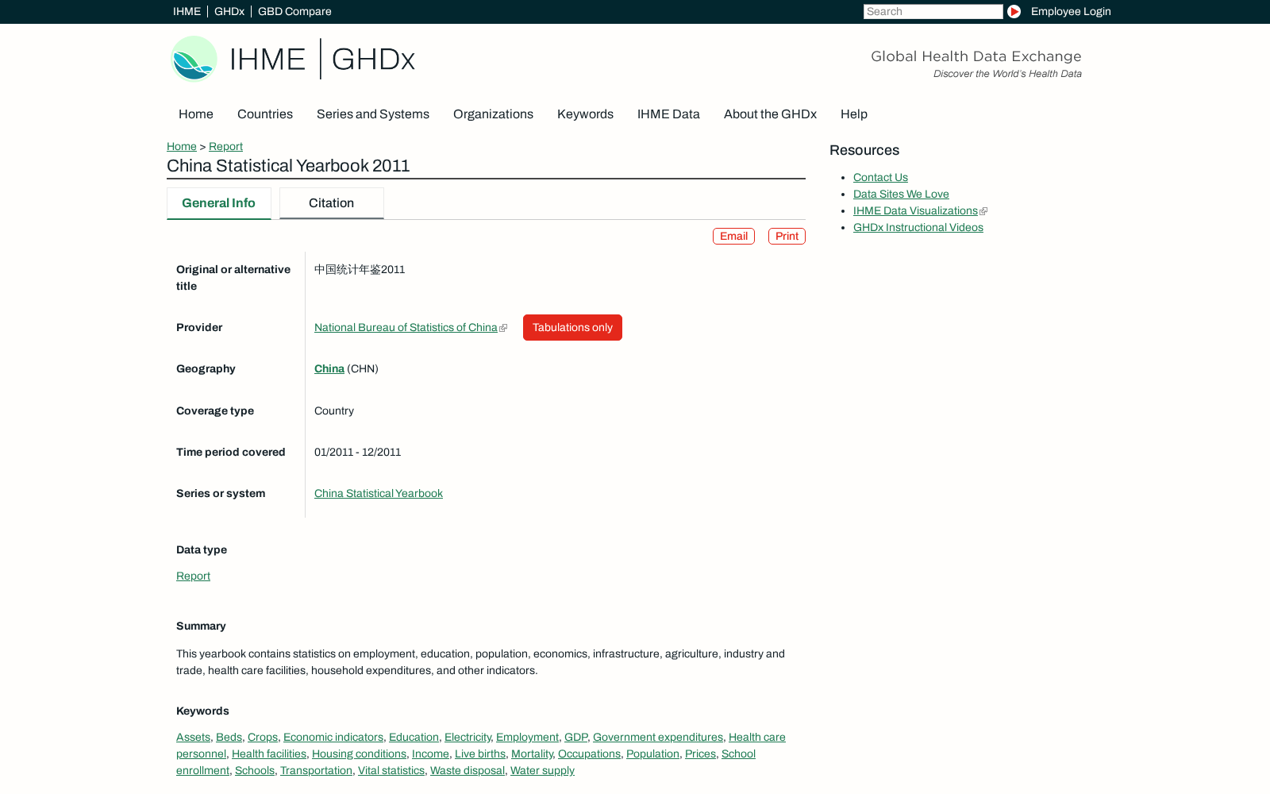The height and width of the screenshot is (794, 1270).
Task: Open the Series and Systems menu
Action: coord(373,114)
